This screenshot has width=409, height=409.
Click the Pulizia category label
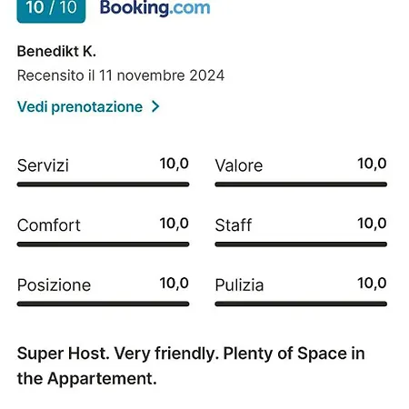tap(239, 285)
